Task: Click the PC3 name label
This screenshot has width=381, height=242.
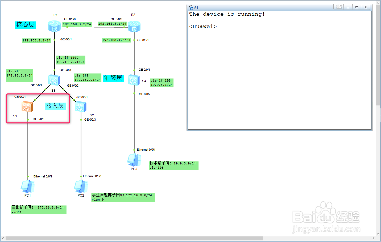Action: pos(134,169)
